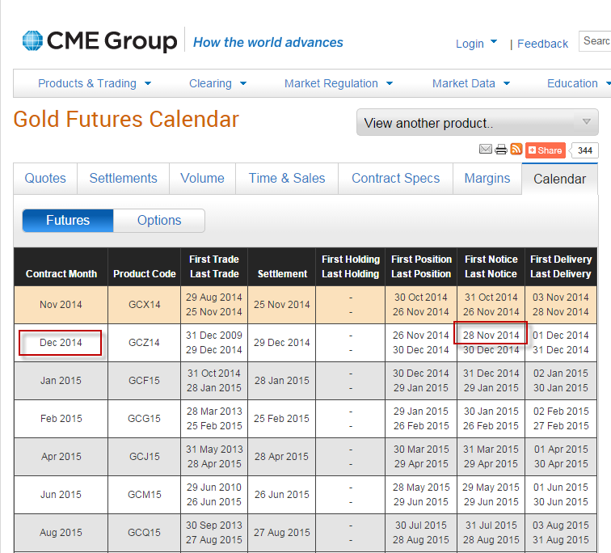This screenshot has width=611, height=553.
Task: Open the Market Regulation dropdown menu
Action: pyautogui.click(x=338, y=83)
